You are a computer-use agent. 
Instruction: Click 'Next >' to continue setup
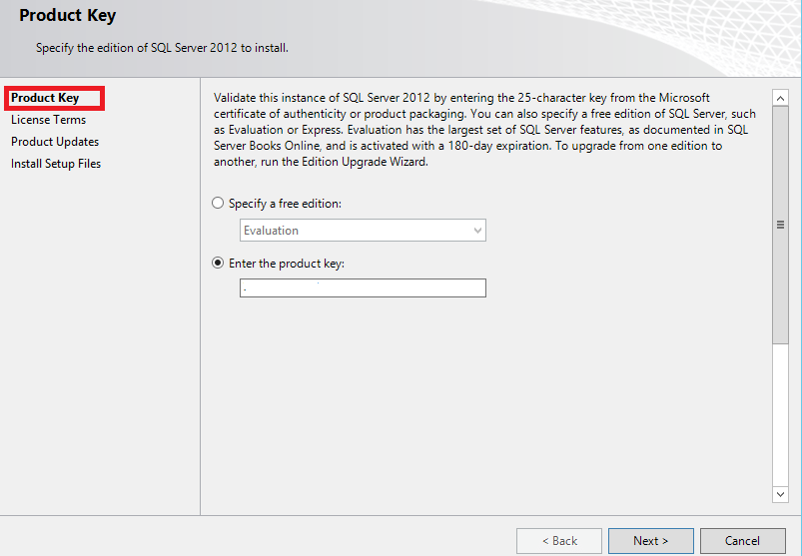click(651, 541)
